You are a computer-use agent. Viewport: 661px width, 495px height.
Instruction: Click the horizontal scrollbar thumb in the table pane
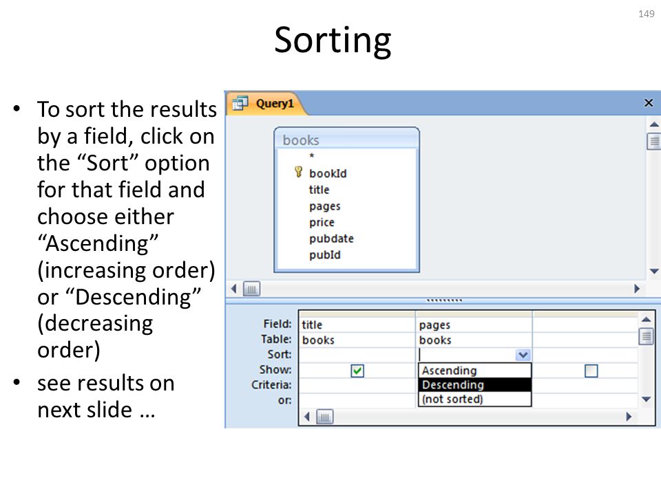(252, 289)
